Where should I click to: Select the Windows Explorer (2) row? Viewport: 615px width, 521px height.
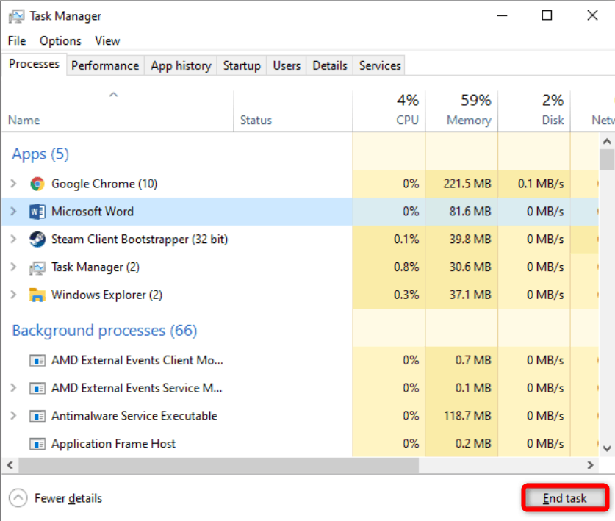pos(300,295)
